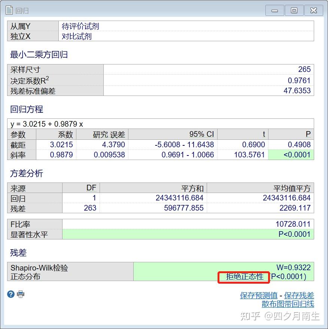Click the 采样尺寸 value showing 265

tap(304, 69)
